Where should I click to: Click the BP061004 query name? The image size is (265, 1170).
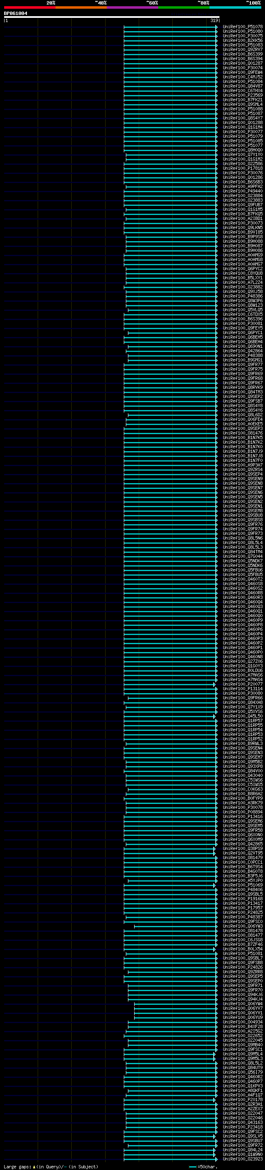coord(16,14)
